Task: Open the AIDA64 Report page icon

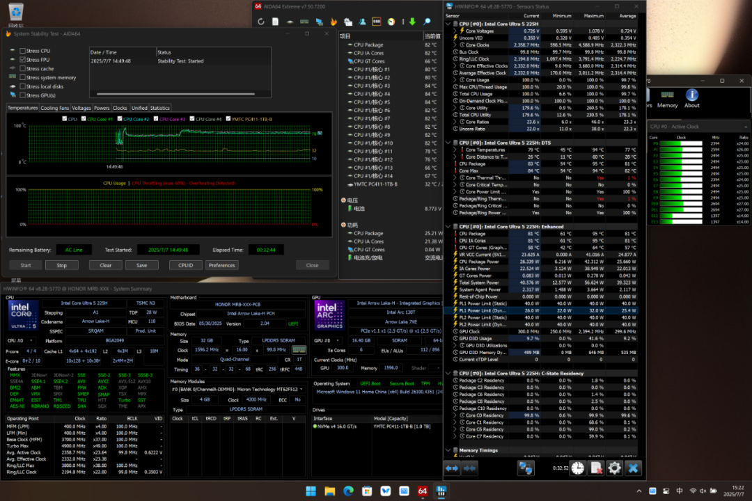Action: pos(275,22)
